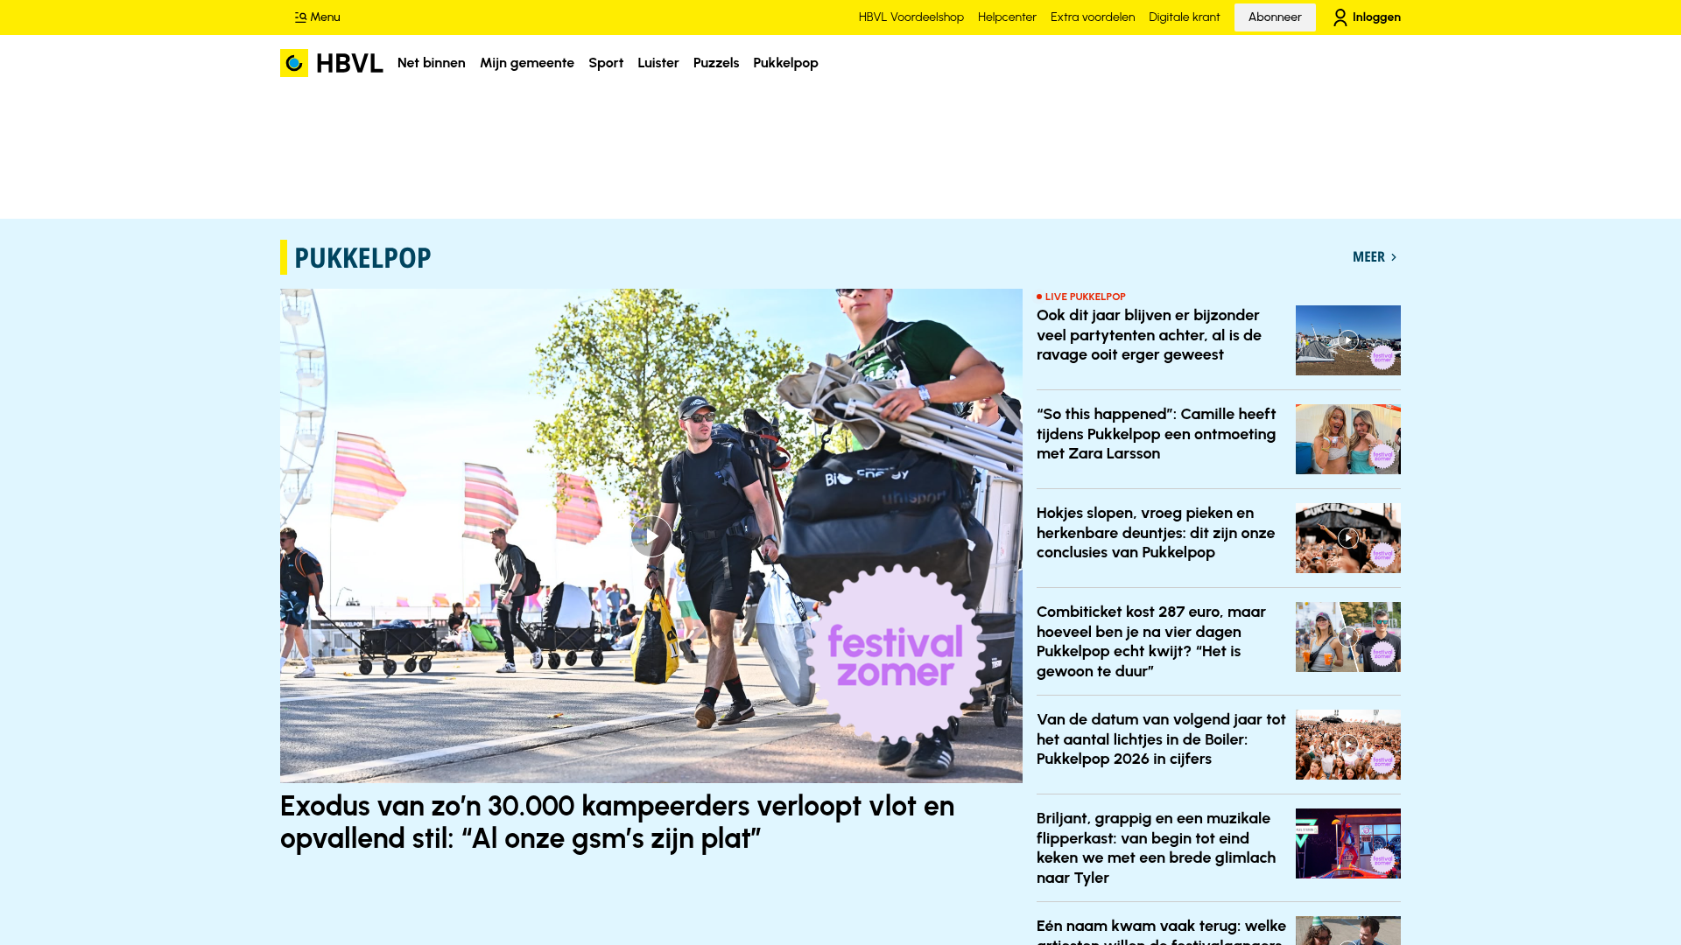Image resolution: width=1681 pixels, height=945 pixels.
Task: Play the main exodus video
Action: [651, 535]
